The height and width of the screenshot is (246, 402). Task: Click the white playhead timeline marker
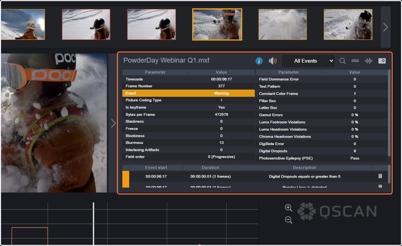93,224
